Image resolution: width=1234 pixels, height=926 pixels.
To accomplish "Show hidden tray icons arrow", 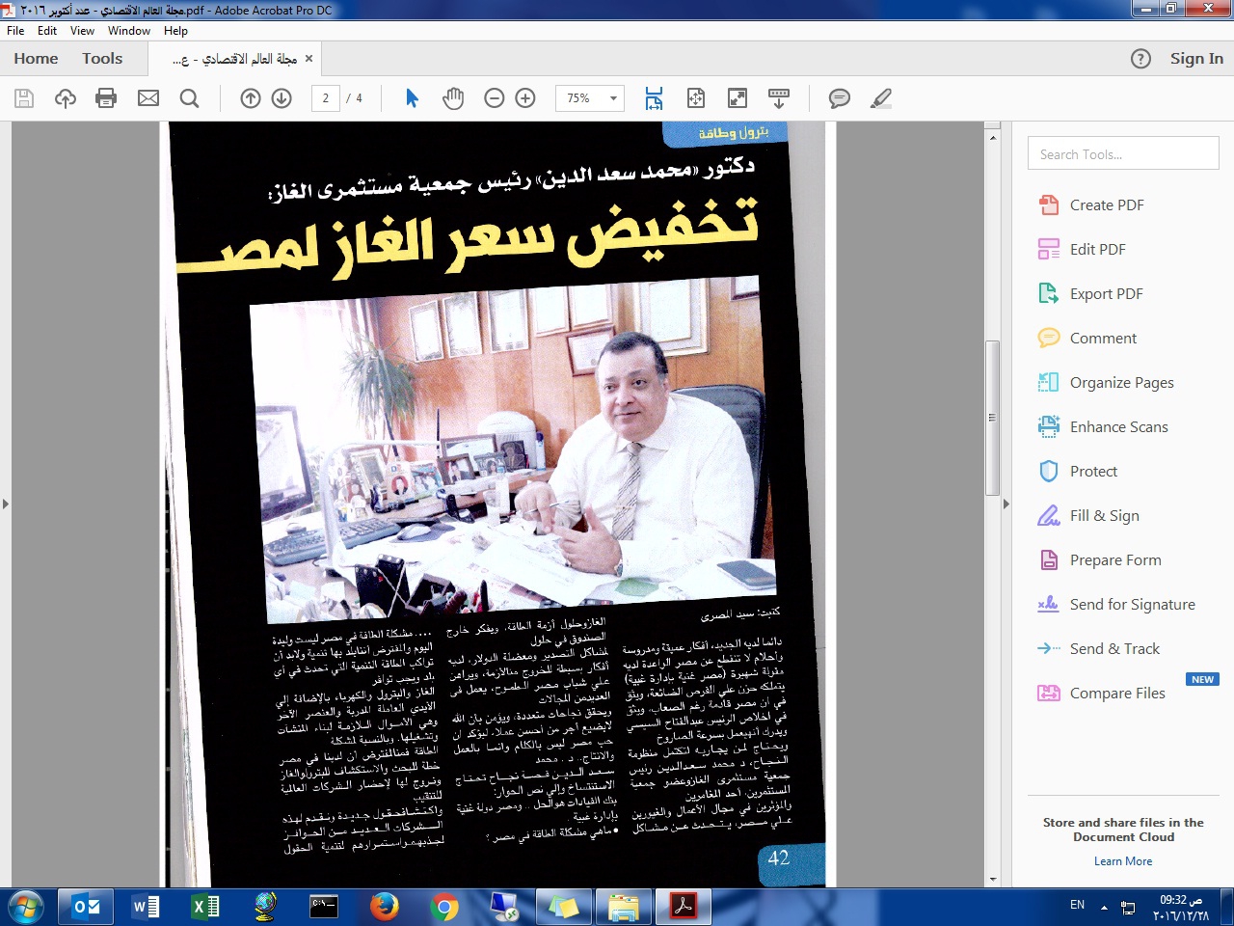I will coord(1104,907).
